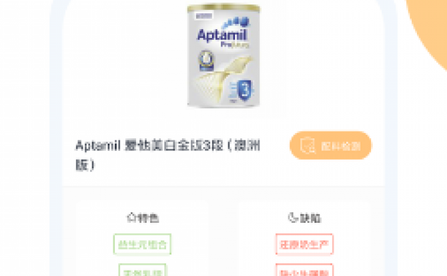Image resolution: width=447 pixels, height=276 pixels.
Task: Click the blue stage 3 badge on the can
Action: (245, 90)
